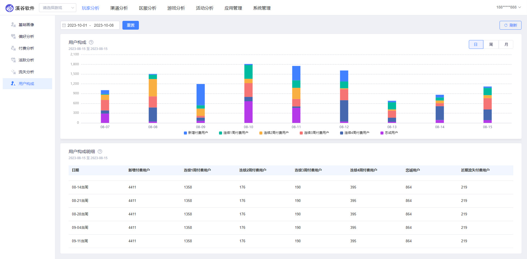Image resolution: width=527 pixels, height=259 pixels.
Task: Open the 渠道分析 top menu
Action: click(119, 8)
